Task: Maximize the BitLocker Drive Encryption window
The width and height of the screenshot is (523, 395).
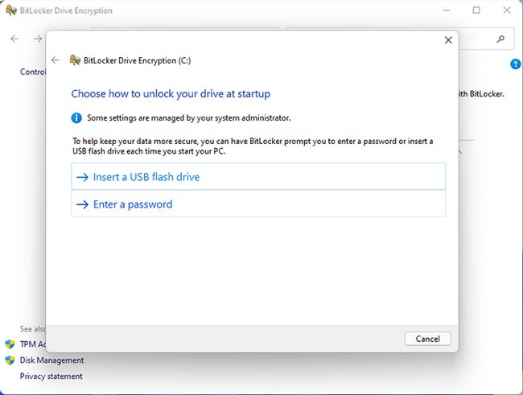Action: (x=476, y=10)
